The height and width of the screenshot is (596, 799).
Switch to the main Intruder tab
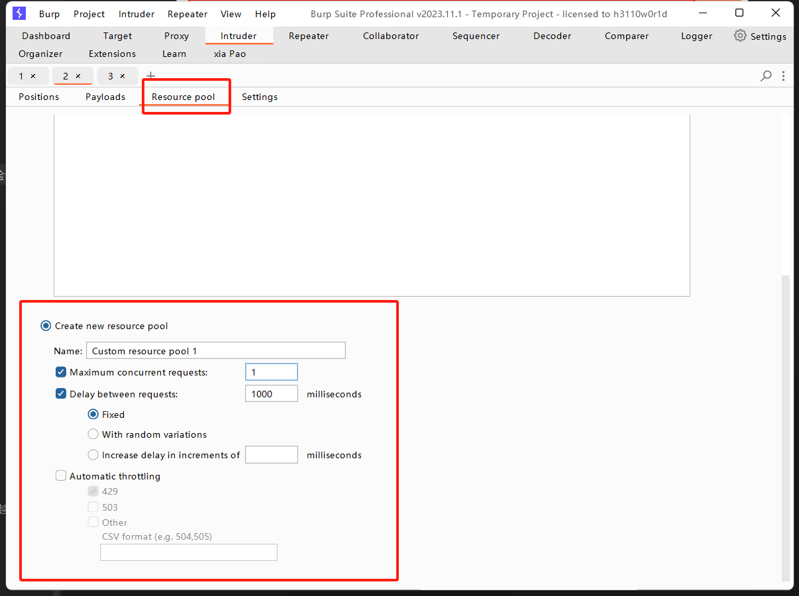tap(239, 36)
